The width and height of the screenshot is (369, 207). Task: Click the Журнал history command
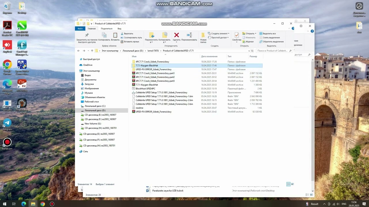click(x=248, y=42)
